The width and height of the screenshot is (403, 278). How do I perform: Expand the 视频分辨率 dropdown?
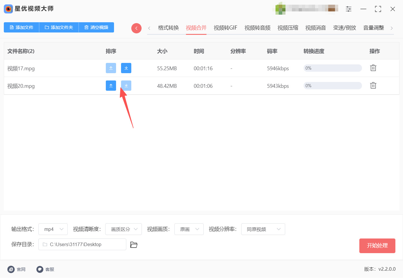(263, 229)
